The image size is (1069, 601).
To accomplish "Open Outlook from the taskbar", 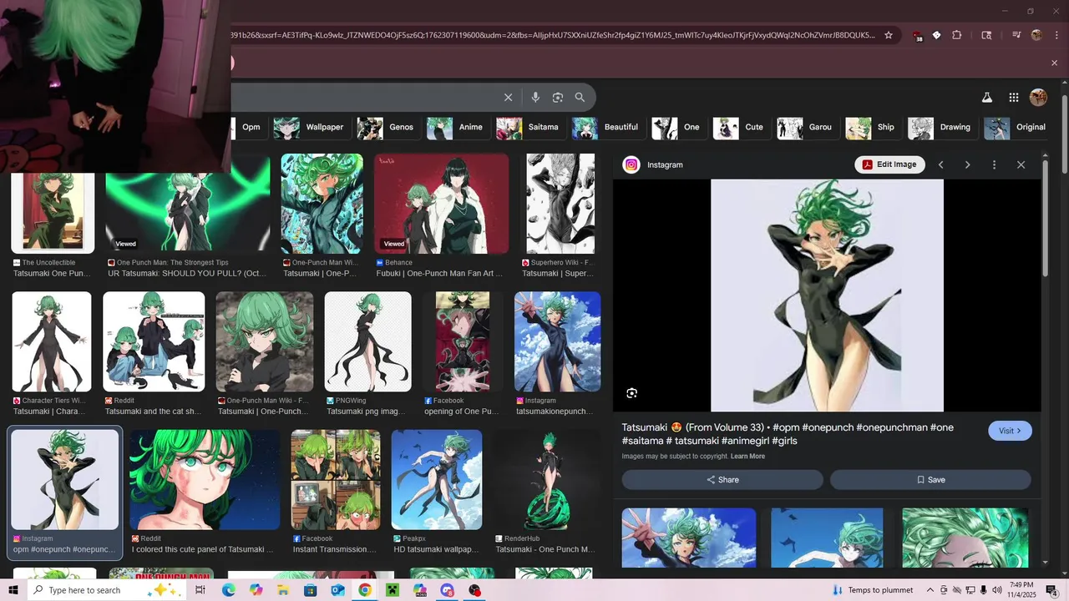I will (337, 590).
